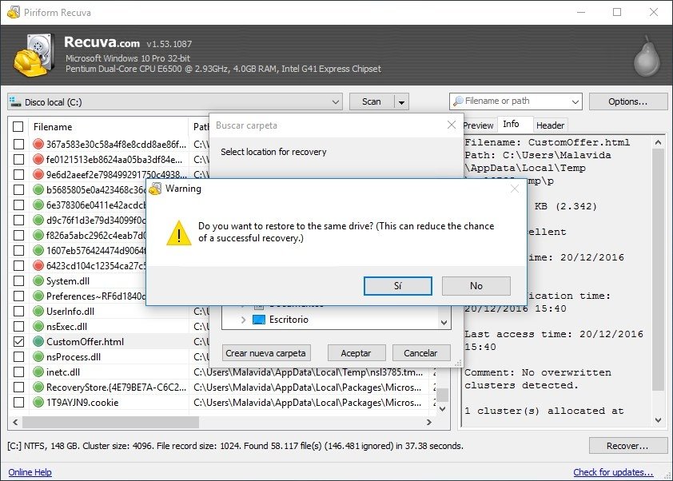Check the nsProcess.dll checkbox

click(18, 356)
